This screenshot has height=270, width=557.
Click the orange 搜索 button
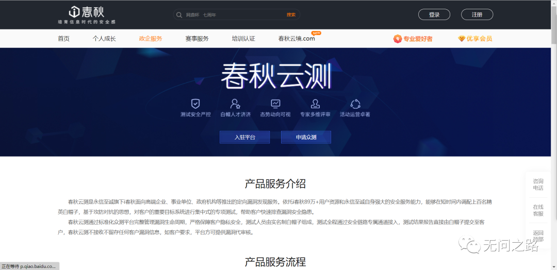pyautogui.click(x=291, y=15)
